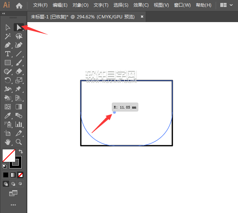Viewport: 238px width, 213px height.
Task: Activate the Type tool
Action: coord(8,54)
